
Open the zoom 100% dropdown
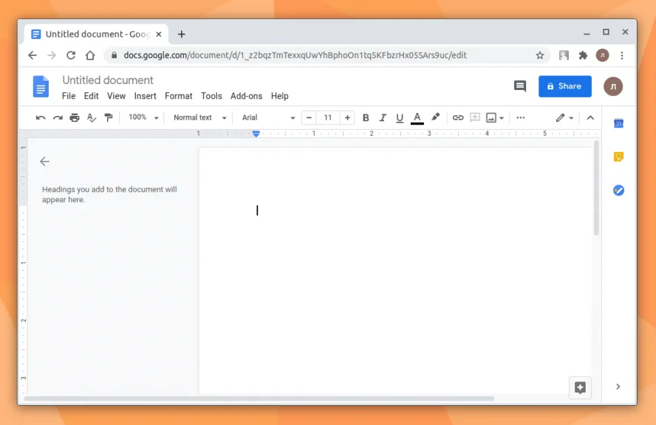pyautogui.click(x=143, y=118)
